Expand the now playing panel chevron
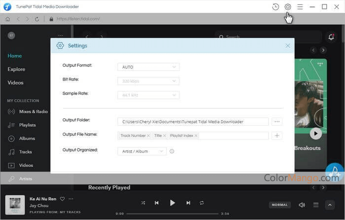 click(330, 204)
